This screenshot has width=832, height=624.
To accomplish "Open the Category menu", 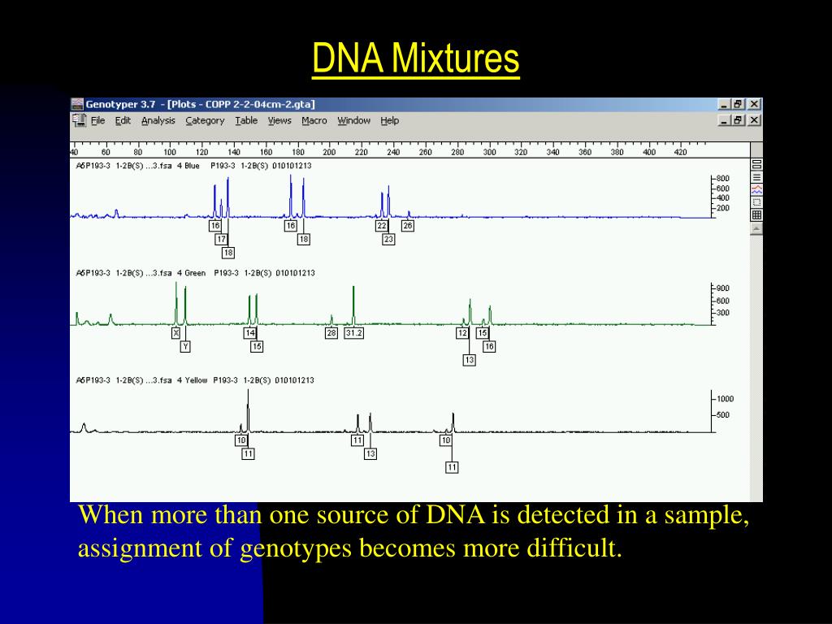I will [205, 121].
